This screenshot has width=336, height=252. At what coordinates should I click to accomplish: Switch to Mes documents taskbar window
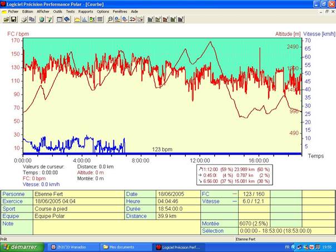(123, 246)
